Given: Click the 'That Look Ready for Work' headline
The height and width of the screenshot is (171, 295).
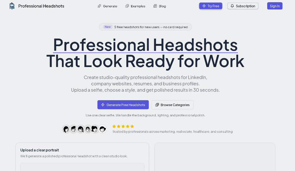Looking at the screenshot, I should point(145,62).
